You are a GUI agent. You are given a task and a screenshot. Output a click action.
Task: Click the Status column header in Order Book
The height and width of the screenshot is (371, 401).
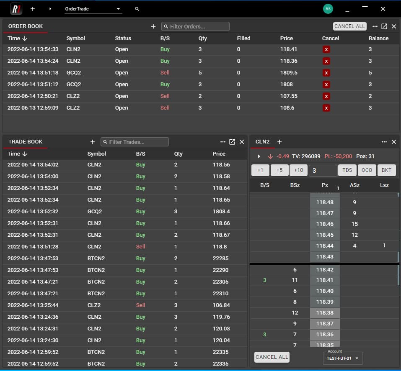tap(123, 38)
